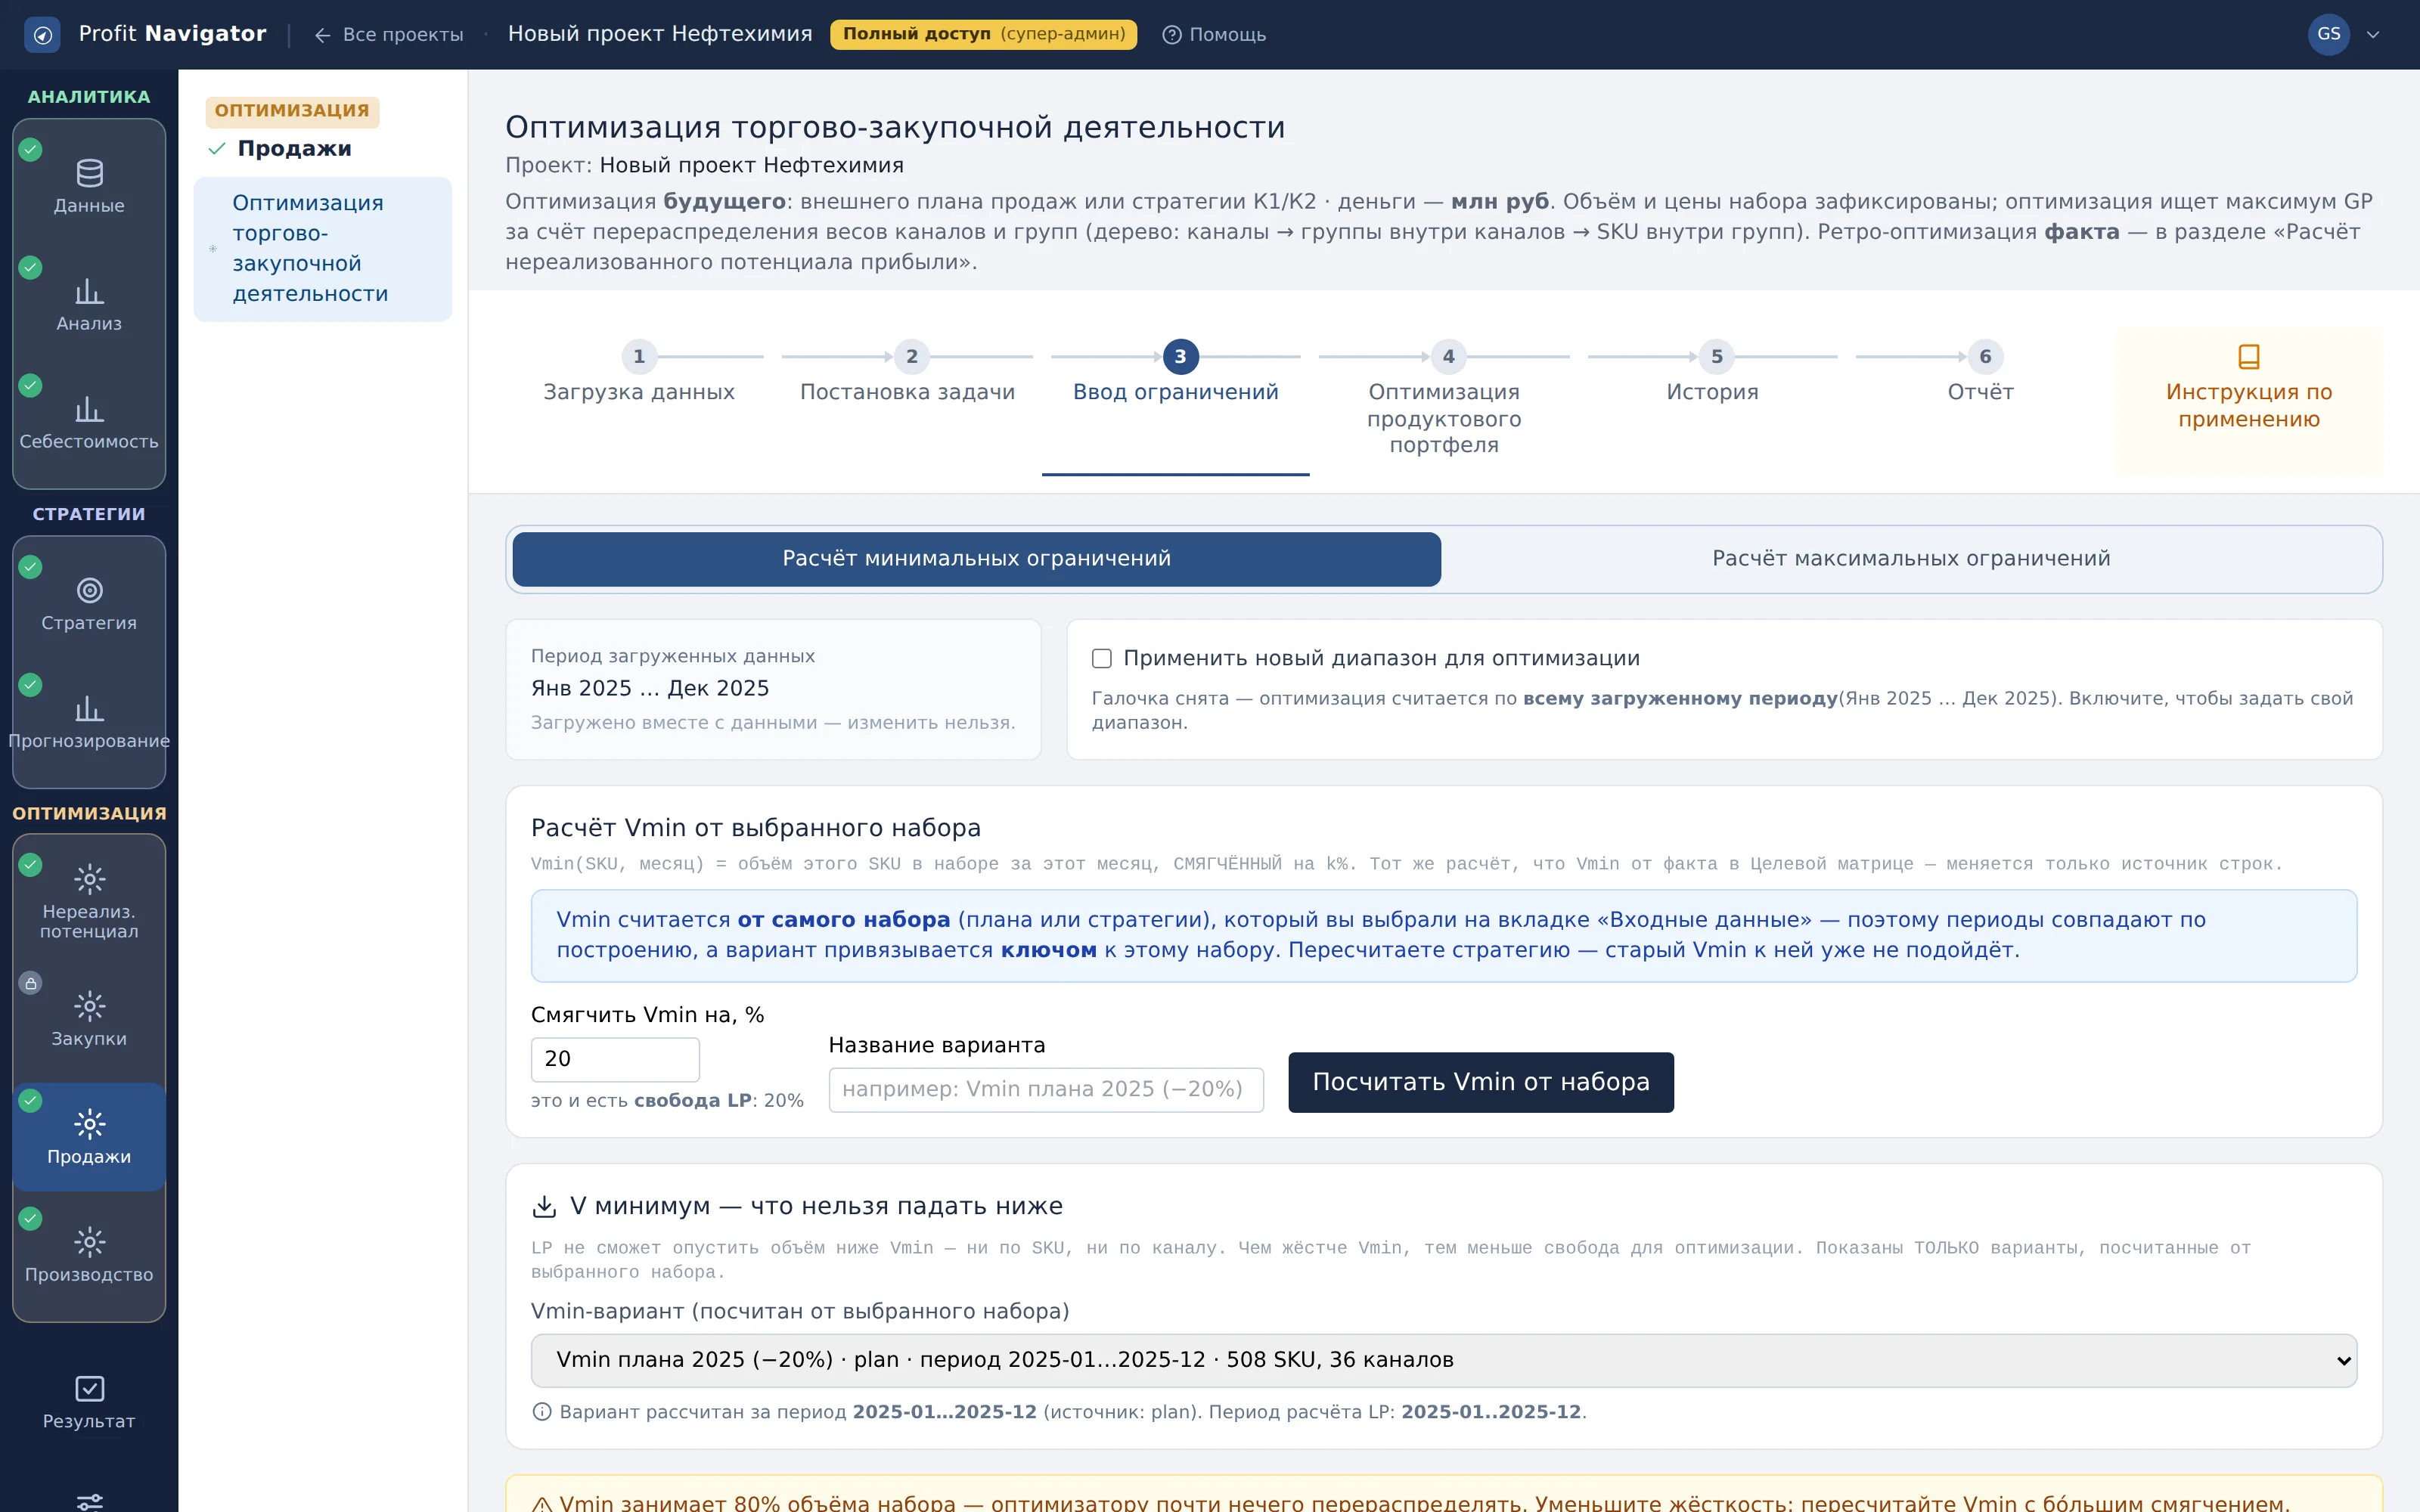Select the locked Закупки section
2420x1512 pixels.
pos(89,1020)
